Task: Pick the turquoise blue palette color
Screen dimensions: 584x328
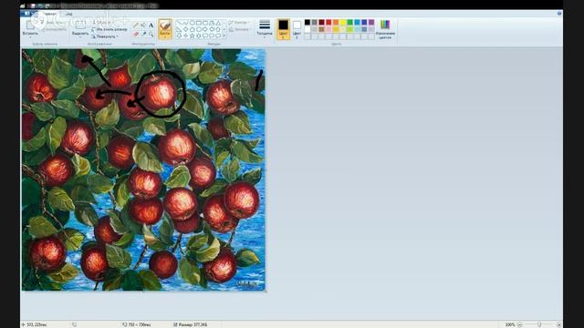Action: coord(357,22)
